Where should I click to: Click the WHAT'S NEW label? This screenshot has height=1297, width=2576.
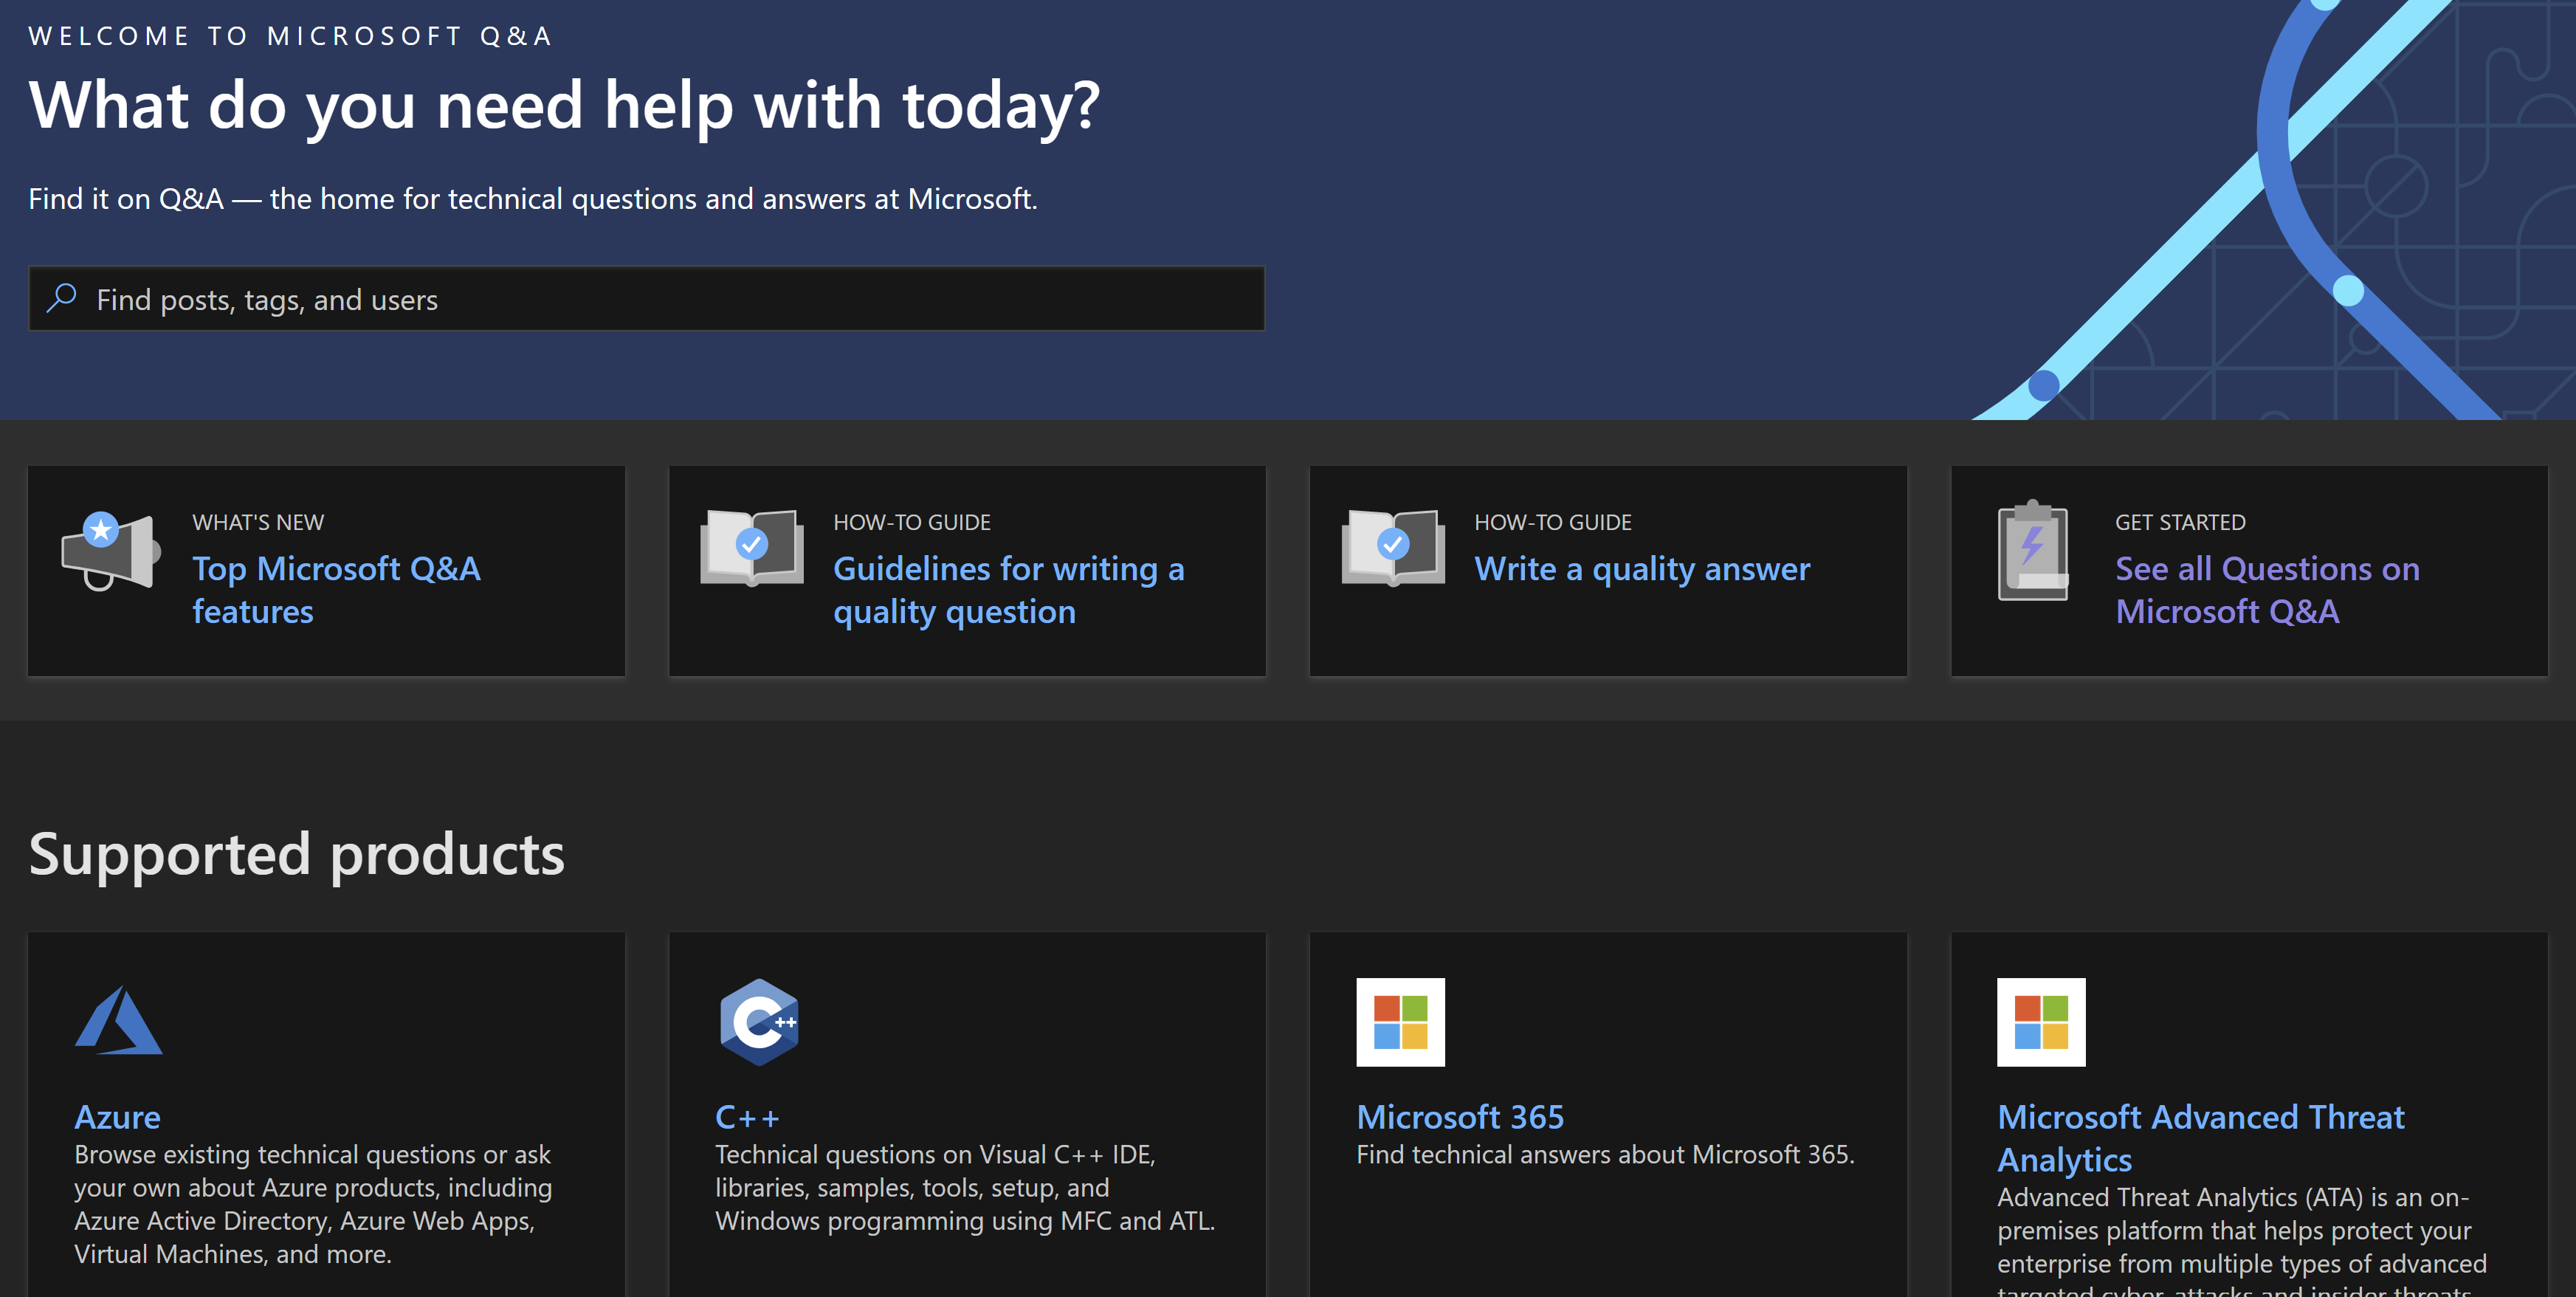pos(258,522)
